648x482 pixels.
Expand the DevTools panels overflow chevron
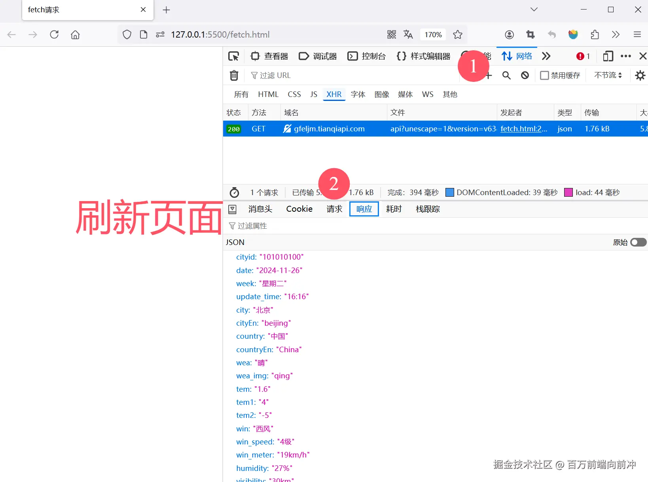pos(546,56)
